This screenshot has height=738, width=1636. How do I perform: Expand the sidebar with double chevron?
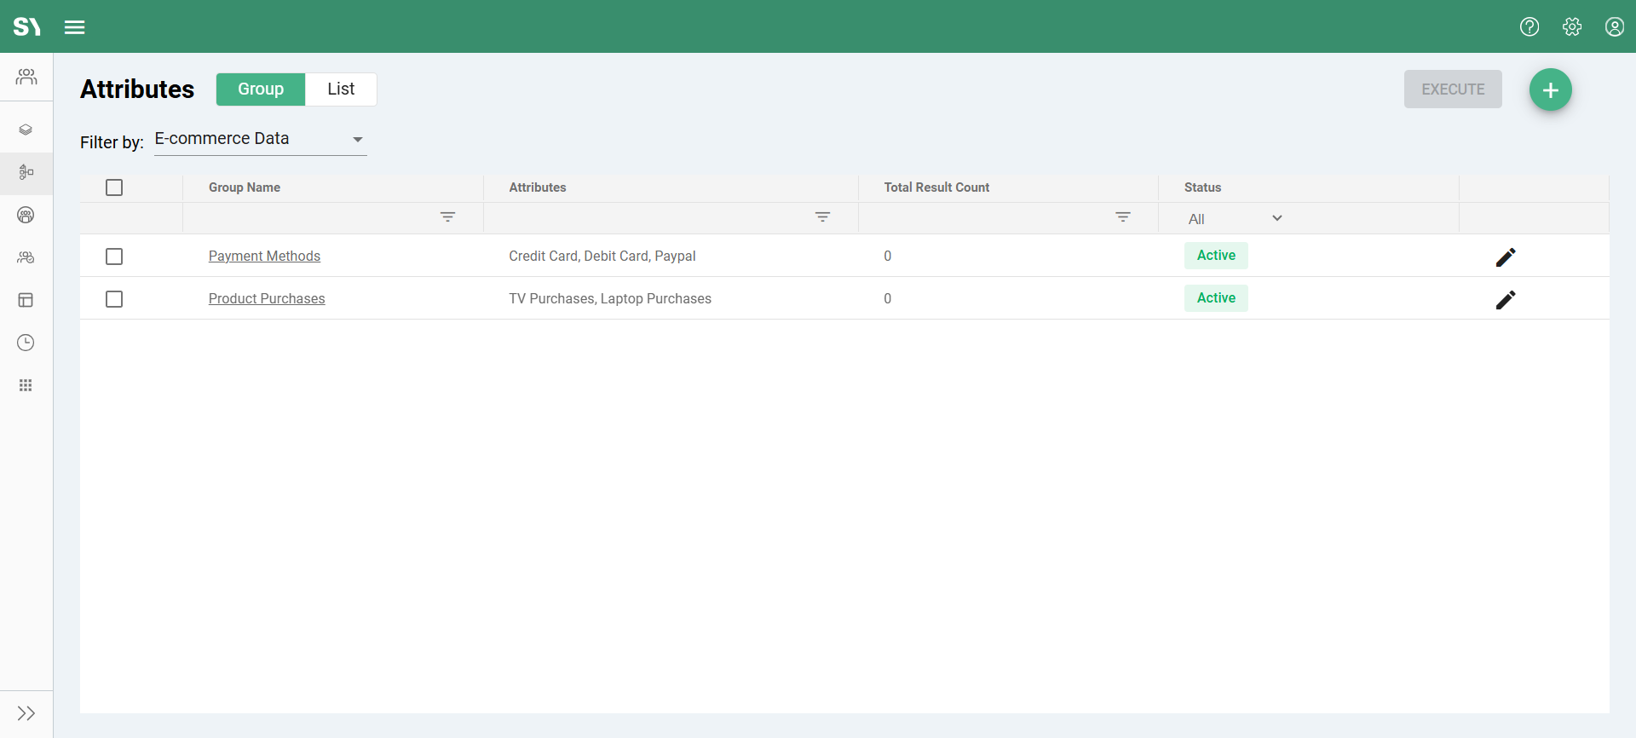click(26, 713)
